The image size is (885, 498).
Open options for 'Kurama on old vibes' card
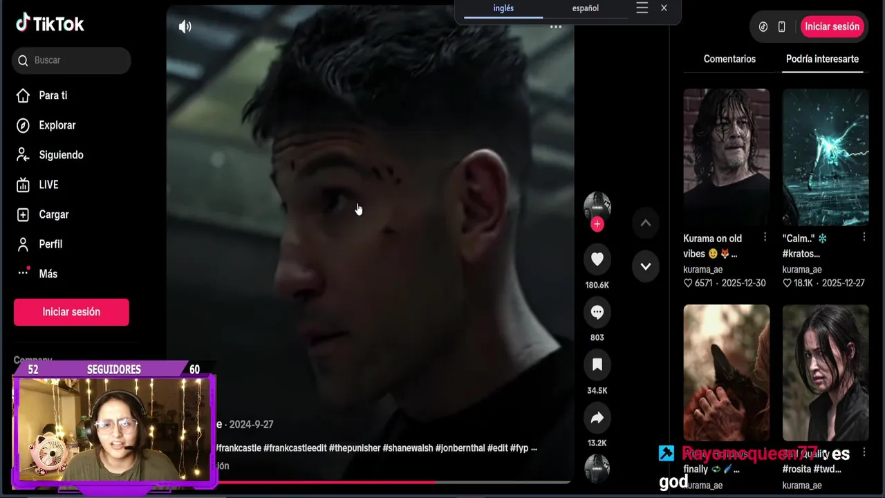tap(765, 237)
